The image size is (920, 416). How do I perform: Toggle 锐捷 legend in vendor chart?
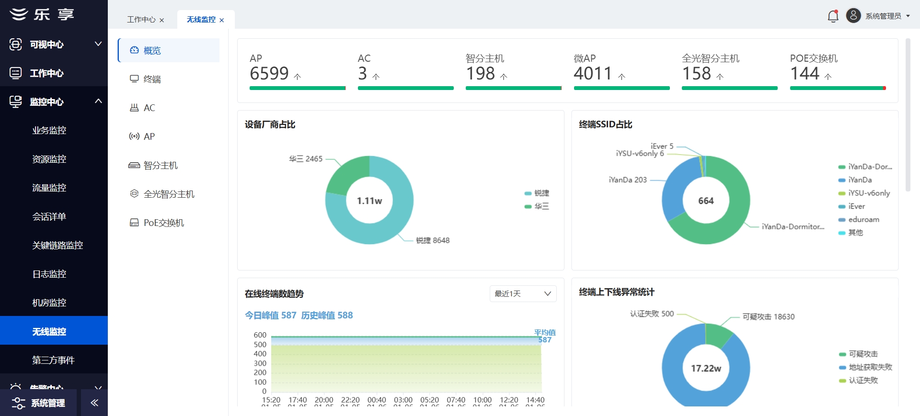pyautogui.click(x=537, y=193)
